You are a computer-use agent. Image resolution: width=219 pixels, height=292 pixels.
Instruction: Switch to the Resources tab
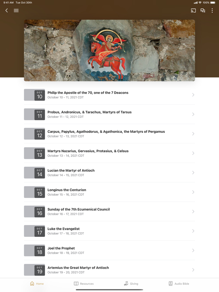click(x=84, y=284)
